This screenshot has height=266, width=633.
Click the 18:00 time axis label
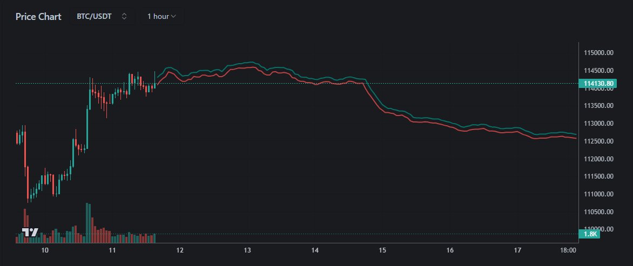pyautogui.click(x=568, y=250)
